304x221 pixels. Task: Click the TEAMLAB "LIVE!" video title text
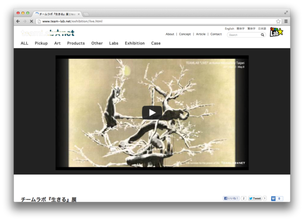[x=215, y=63]
